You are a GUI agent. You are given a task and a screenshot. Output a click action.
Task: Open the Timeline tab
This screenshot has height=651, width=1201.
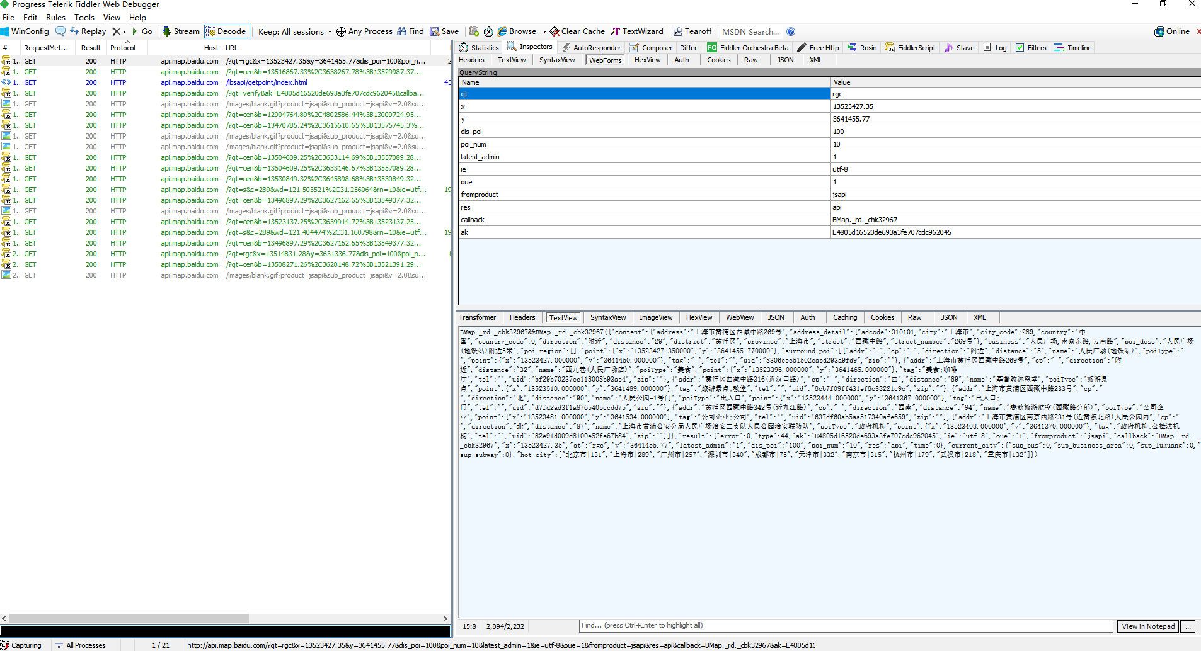[1073, 48]
